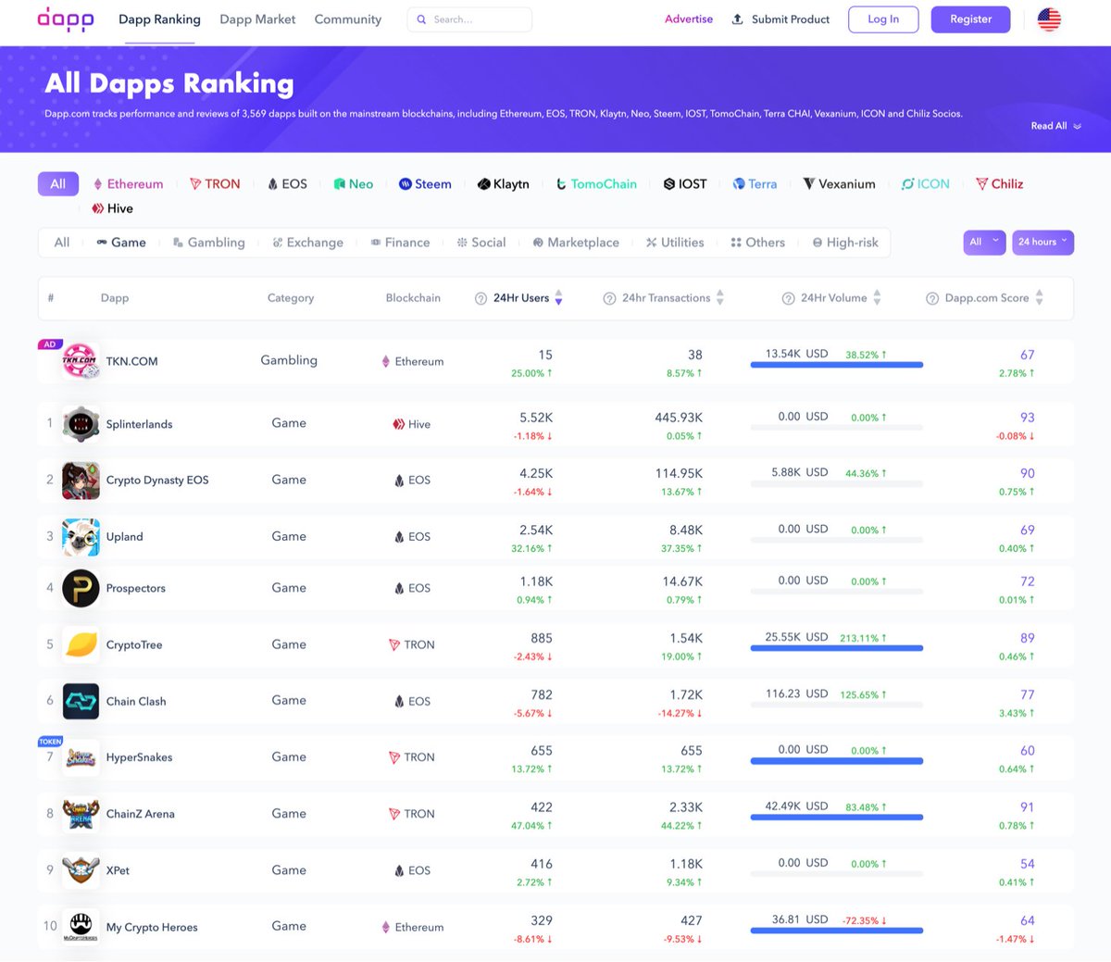
Task: Click the US flag language icon
Action: coord(1049,19)
